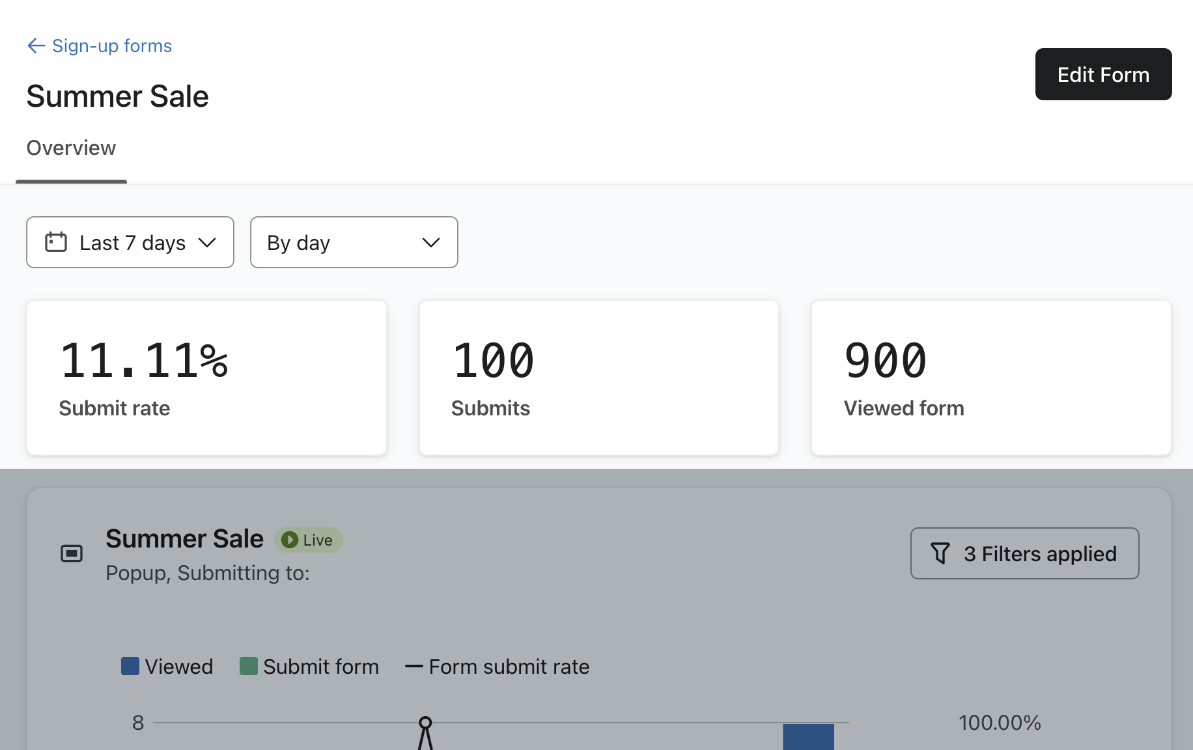Click the funnel filter icon

940,553
